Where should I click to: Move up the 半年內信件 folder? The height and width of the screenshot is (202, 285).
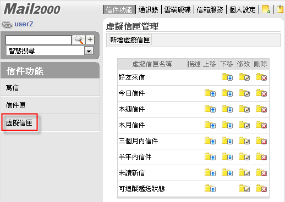210,157
